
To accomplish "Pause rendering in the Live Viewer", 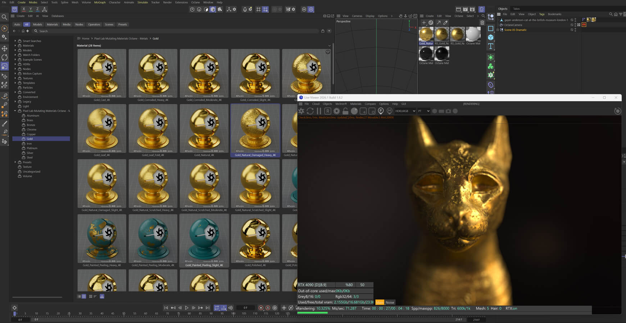I will point(319,111).
